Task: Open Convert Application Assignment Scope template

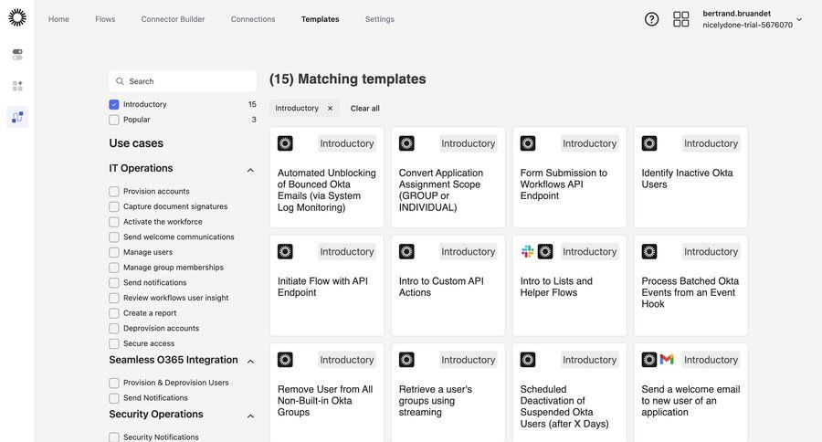Action: (x=448, y=177)
